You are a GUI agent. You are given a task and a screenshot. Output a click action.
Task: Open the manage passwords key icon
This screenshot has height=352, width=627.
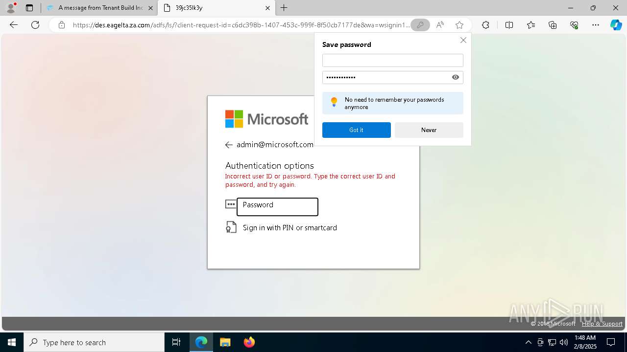[420, 25]
